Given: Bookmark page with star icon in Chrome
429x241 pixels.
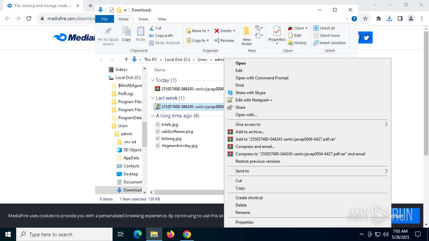Looking at the screenshot, I should pyautogui.click(x=365, y=19).
